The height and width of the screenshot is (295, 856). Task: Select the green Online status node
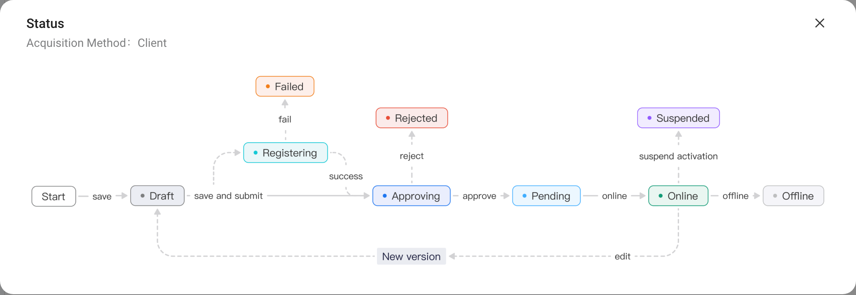(678, 196)
